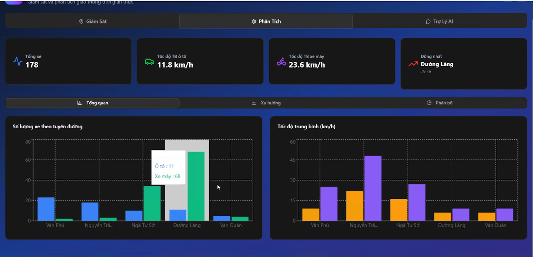The image size is (533, 257).
Task: Click the 23.6 km/h motorbike speed value
Action: tap(307, 65)
